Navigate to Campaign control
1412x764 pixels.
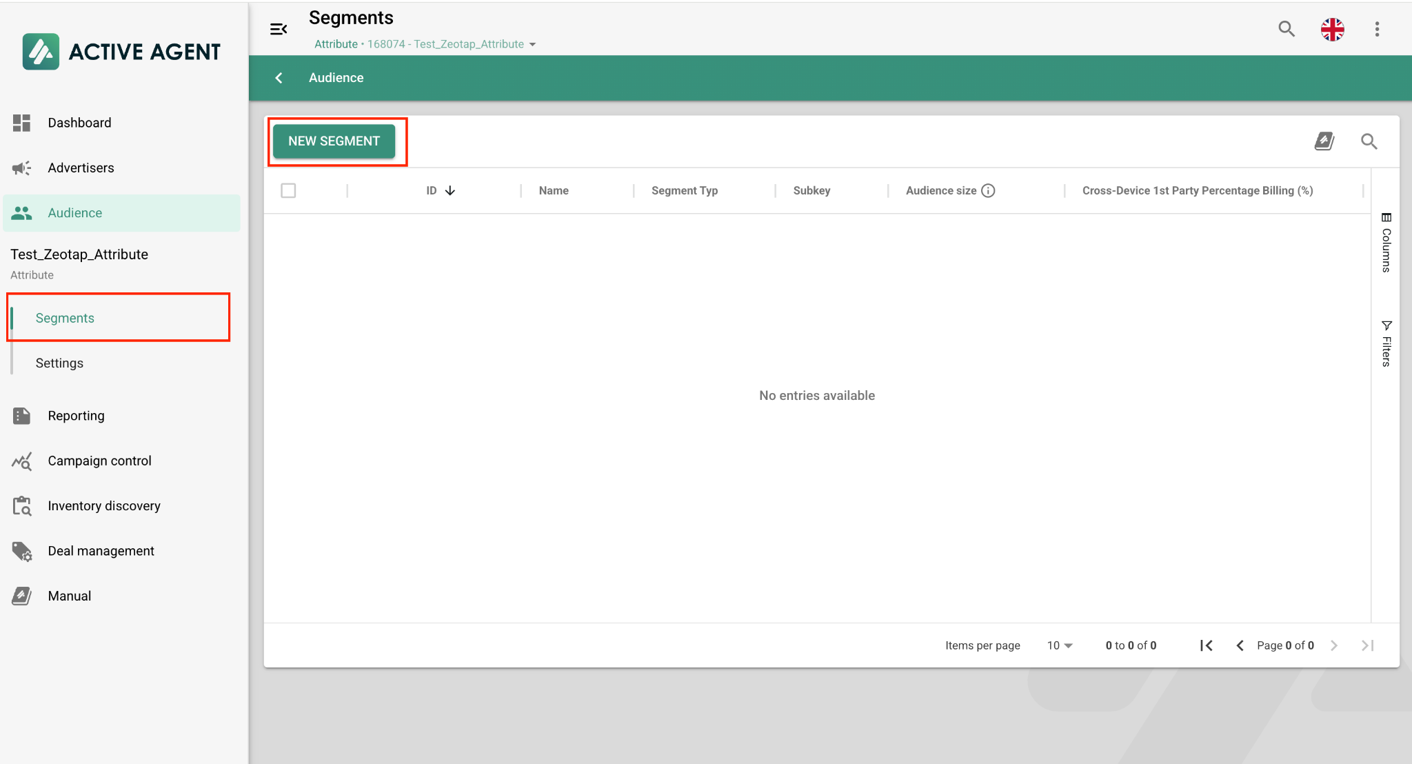99,461
